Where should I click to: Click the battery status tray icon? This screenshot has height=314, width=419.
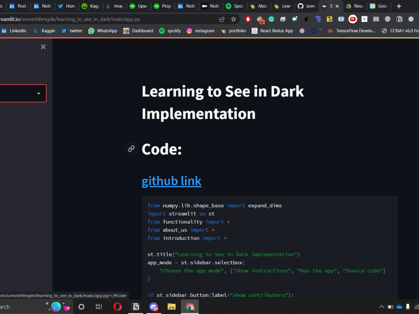pos(391,307)
